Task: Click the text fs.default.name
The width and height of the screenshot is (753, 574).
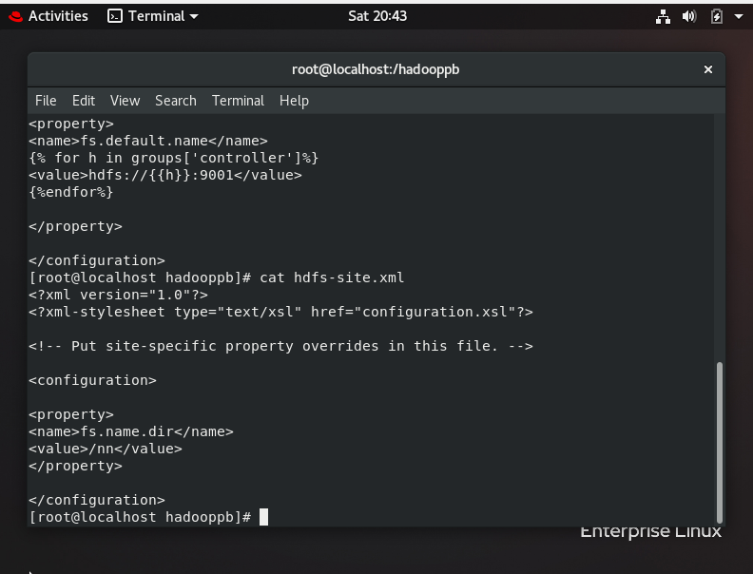Action: click(x=145, y=141)
